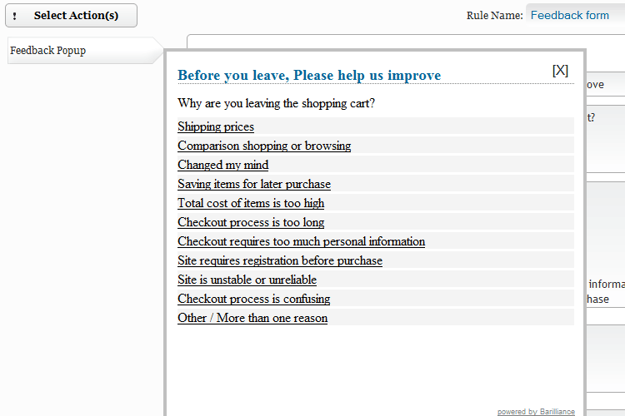Pick Saving items for later purchase
The width and height of the screenshot is (625, 416).
point(254,184)
